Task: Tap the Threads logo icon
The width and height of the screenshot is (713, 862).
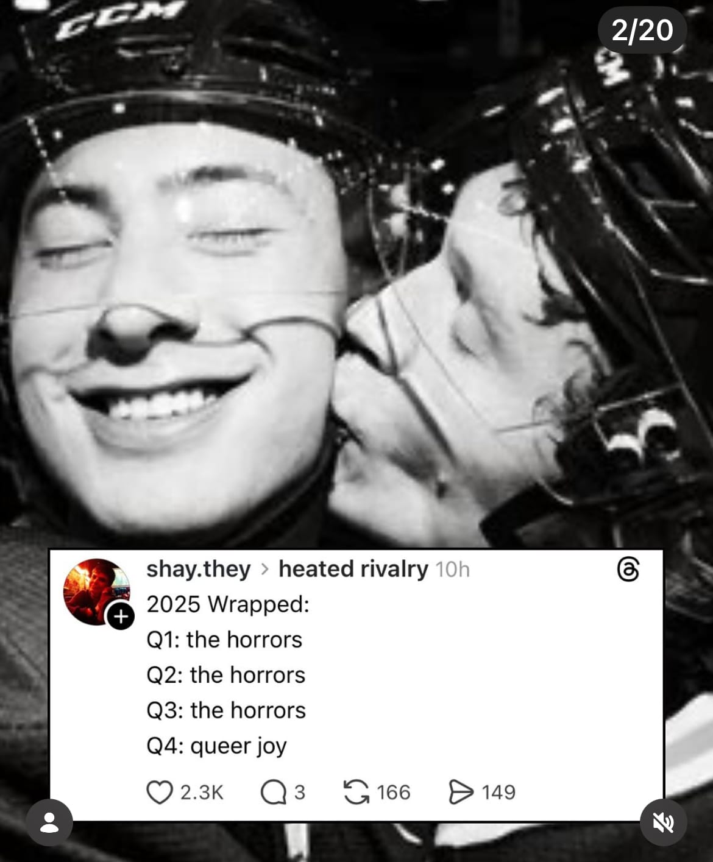Action: (628, 570)
